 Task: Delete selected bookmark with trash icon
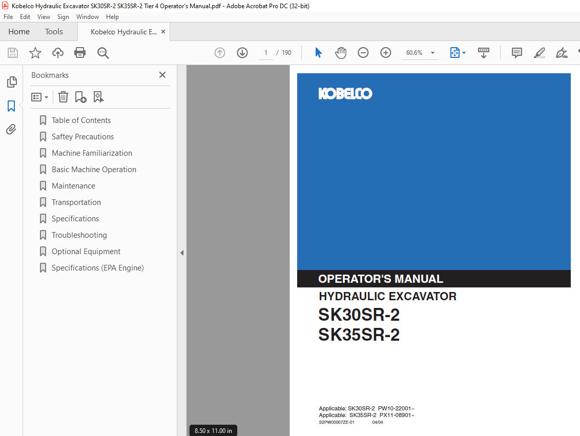pos(63,97)
